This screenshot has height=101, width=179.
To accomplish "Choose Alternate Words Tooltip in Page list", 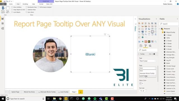I will pyautogui.click(x=148, y=73).
